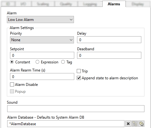Click into the Delay input field

tap(109, 40)
